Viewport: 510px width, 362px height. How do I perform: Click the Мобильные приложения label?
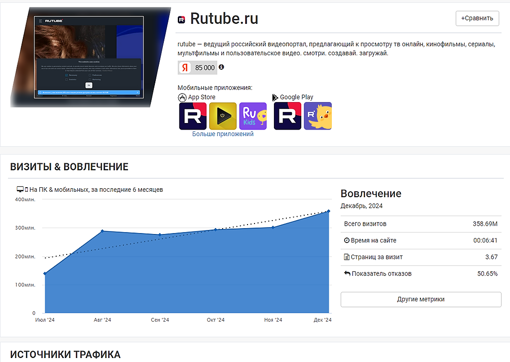point(215,88)
